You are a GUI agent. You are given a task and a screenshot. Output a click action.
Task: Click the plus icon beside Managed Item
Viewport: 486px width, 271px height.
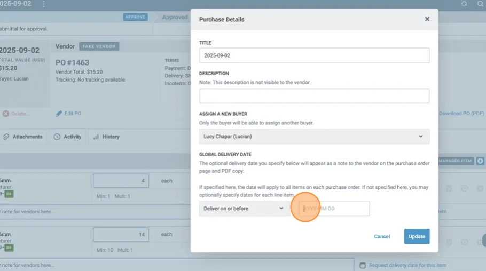click(x=480, y=161)
